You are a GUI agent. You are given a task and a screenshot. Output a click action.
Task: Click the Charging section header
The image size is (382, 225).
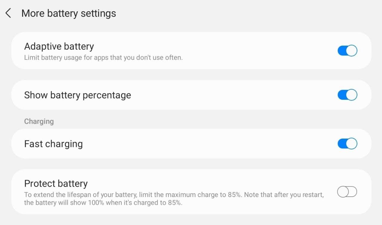(x=39, y=121)
